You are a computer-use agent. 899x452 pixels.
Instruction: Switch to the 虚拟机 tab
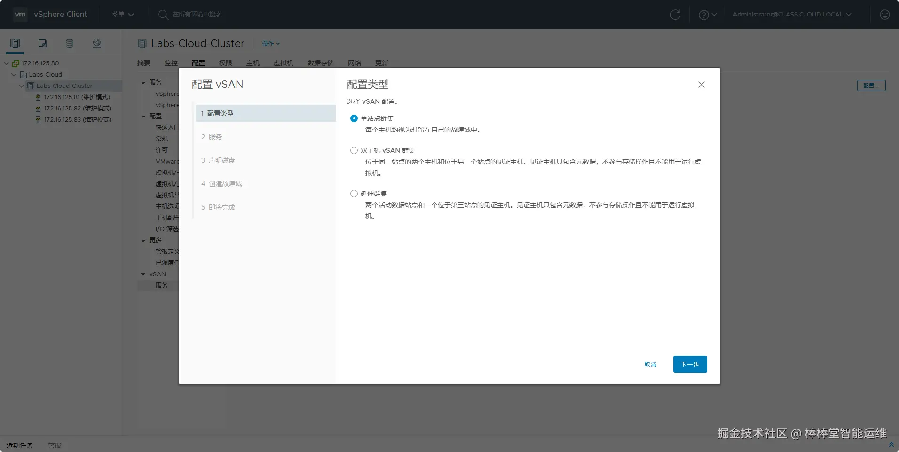[284, 63]
